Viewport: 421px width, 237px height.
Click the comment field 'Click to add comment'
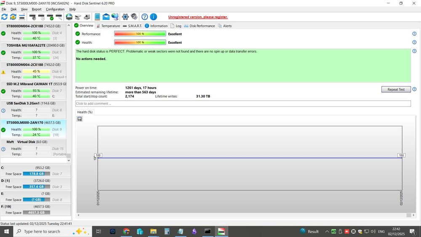(243, 104)
